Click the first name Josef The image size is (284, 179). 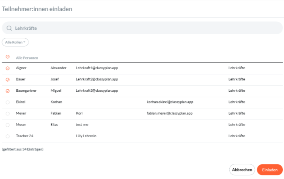[55, 79]
